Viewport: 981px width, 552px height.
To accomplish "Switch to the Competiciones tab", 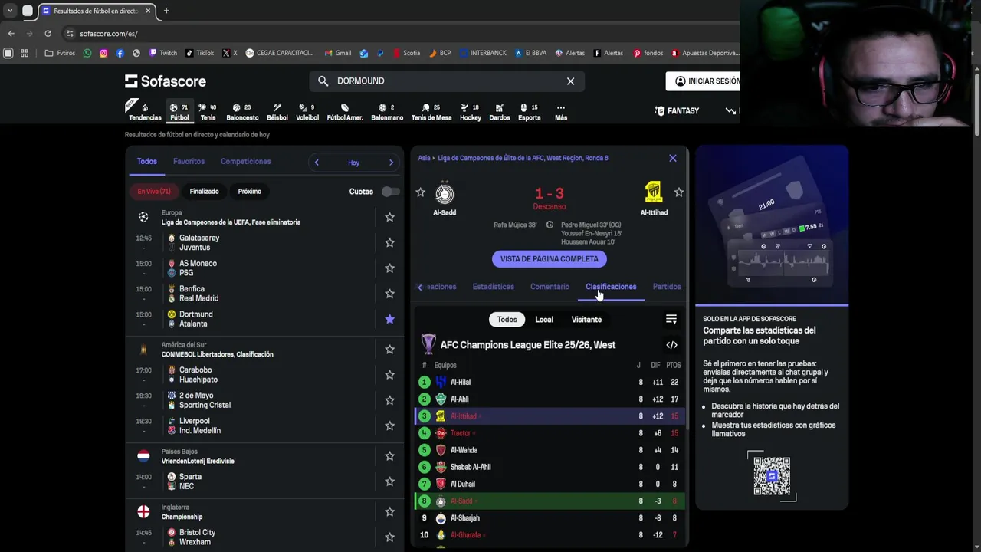I will tap(245, 161).
